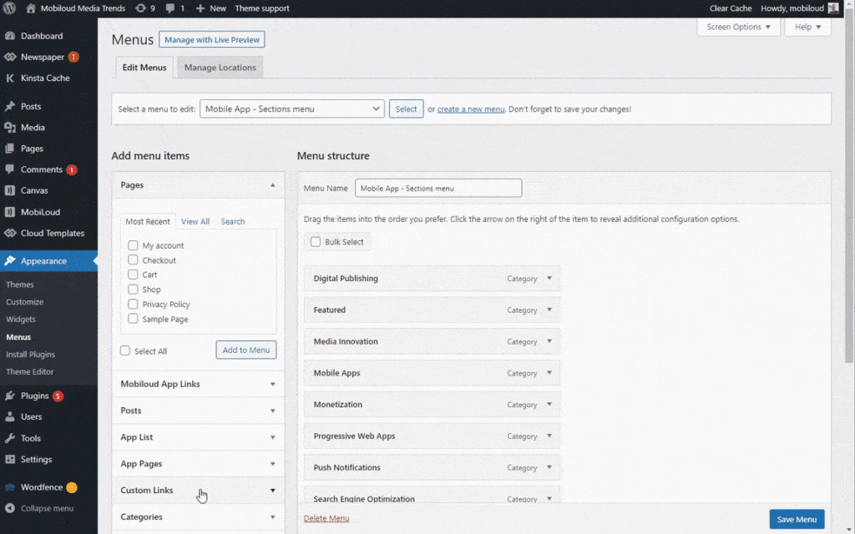Check the Privacy Policy page checkbox
The width and height of the screenshot is (855, 534).
(133, 304)
